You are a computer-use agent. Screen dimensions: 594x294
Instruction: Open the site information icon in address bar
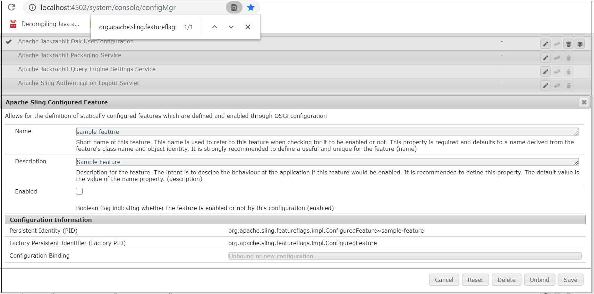tap(32, 7)
